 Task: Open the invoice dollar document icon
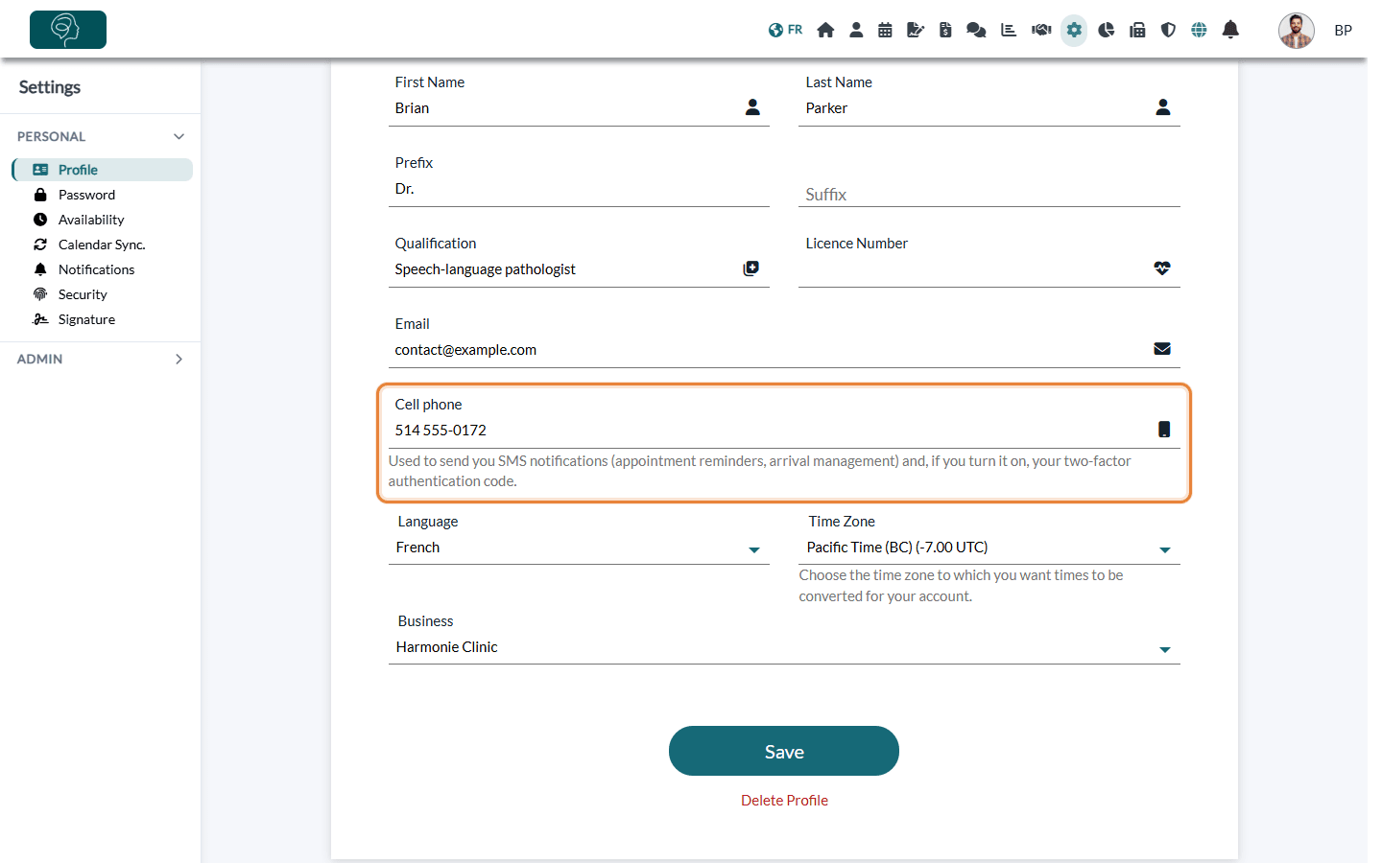click(945, 30)
